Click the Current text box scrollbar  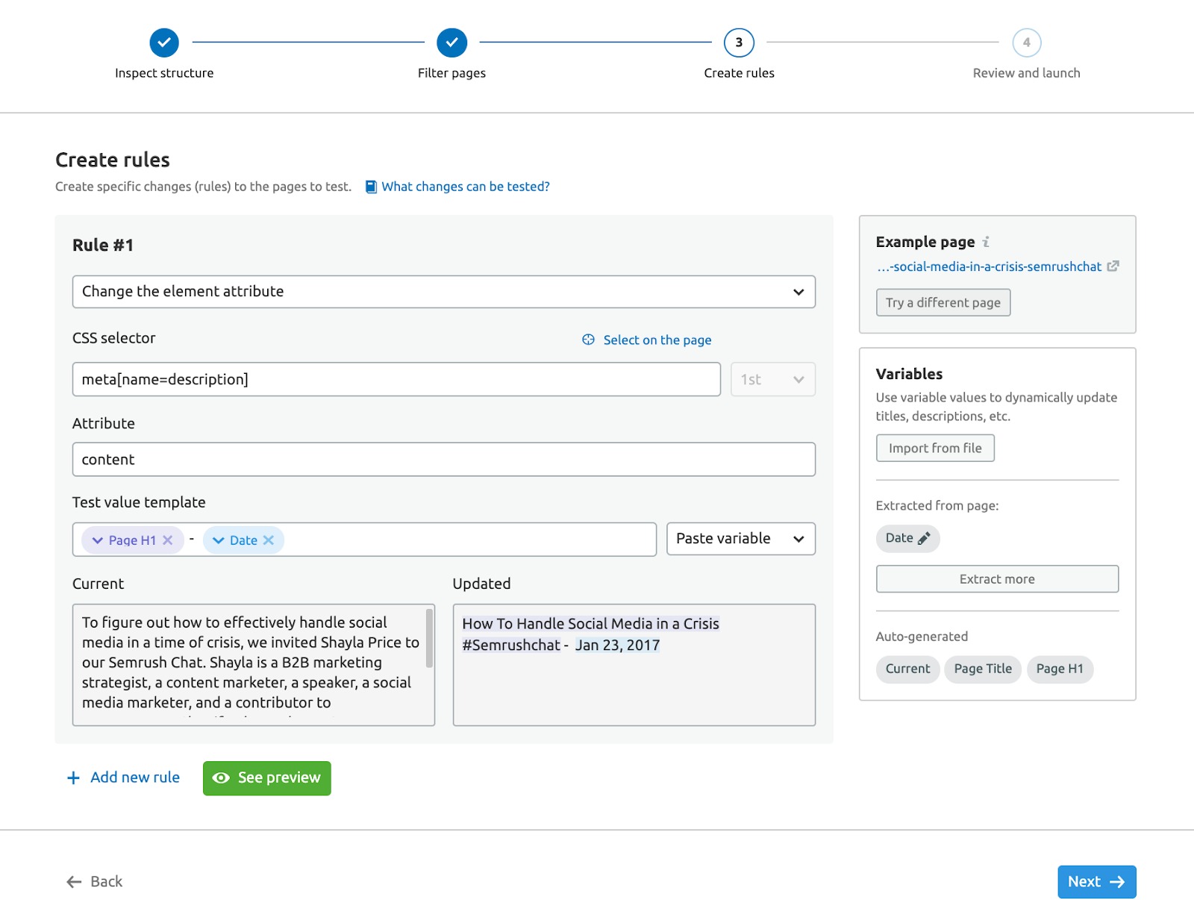tap(429, 638)
